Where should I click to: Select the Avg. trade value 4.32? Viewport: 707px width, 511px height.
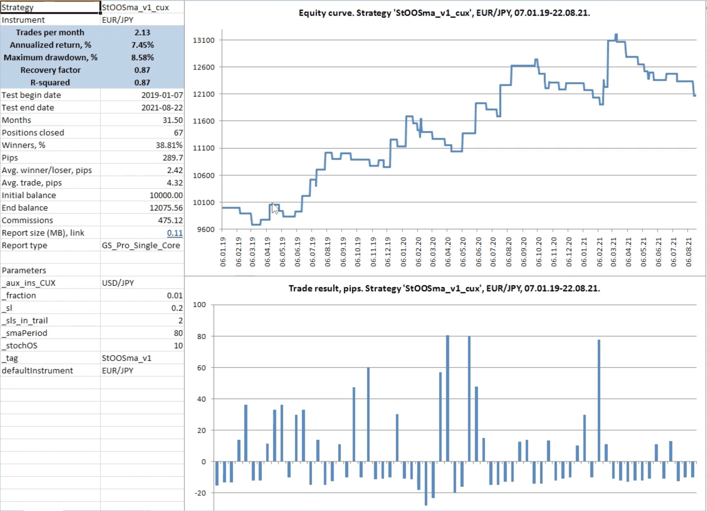(142, 182)
